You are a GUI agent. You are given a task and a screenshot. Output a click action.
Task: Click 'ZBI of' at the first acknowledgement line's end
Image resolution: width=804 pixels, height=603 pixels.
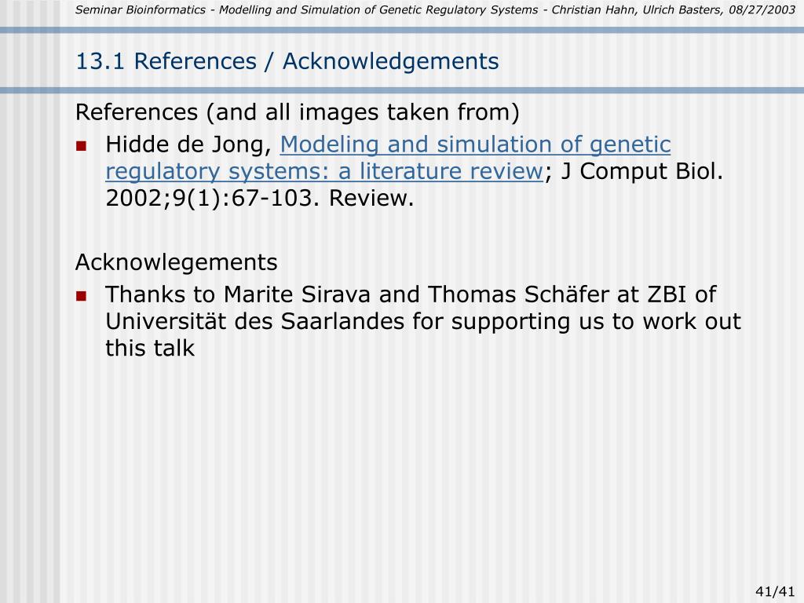pos(682,294)
